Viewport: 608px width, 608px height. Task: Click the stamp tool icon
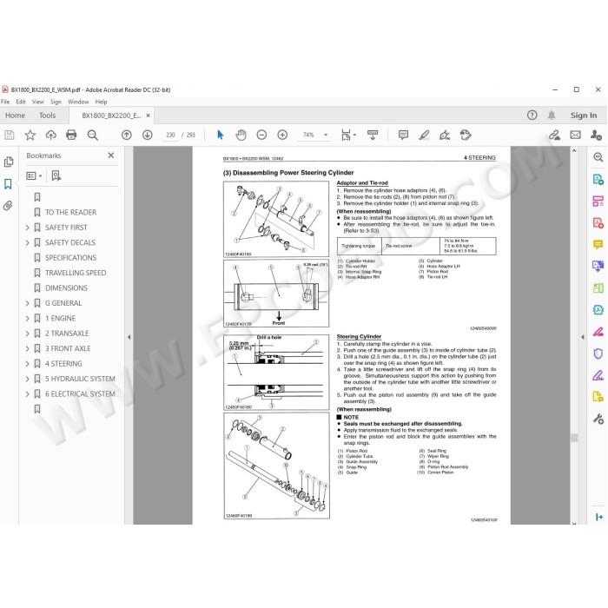click(466, 135)
